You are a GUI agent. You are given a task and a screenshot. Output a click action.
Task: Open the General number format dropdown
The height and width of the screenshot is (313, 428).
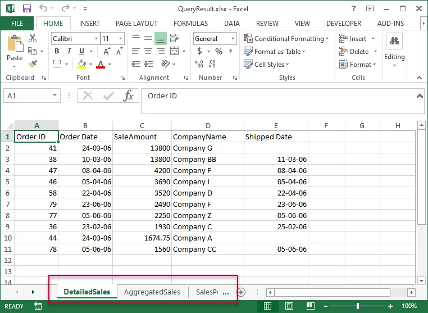(233, 39)
